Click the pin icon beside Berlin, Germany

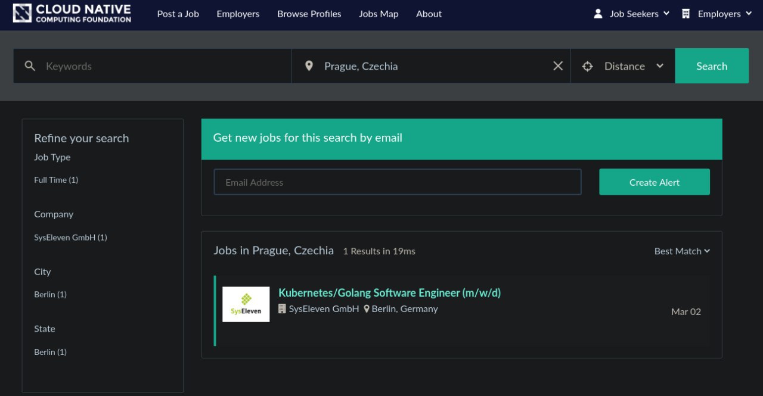(x=367, y=309)
